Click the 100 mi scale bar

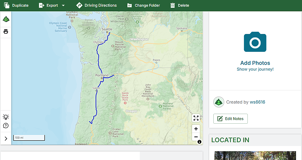click(x=29, y=138)
